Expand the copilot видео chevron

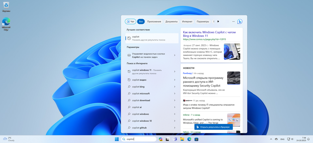[174, 80]
